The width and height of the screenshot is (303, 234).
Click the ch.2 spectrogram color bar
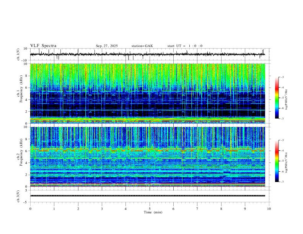pyautogui.click(x=277, y=161)
